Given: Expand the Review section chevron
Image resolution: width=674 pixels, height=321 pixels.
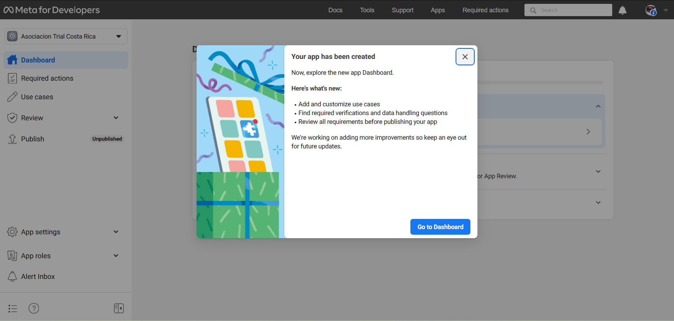Looking at the screenshot, I should (x=116, y=118).
